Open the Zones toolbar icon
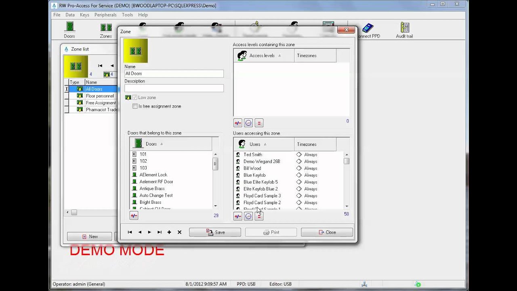This screenshot has width=517, height=291. tap(106, 30)
